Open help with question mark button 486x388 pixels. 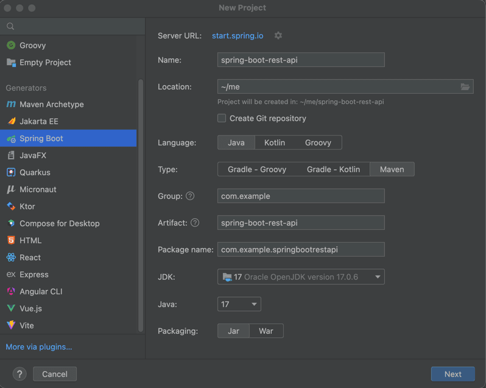coord(19,374)
